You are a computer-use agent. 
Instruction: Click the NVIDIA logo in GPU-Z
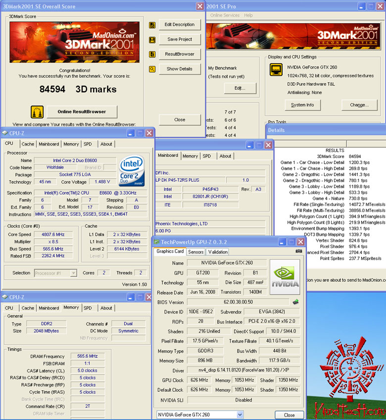pos(285,277)
